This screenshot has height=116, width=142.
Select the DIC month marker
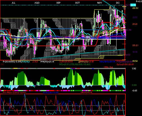(x=118, y=3)
